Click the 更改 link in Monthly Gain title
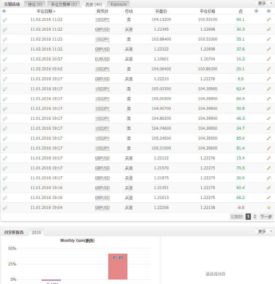Screen dimensions: 275x284 coord(89,241)
